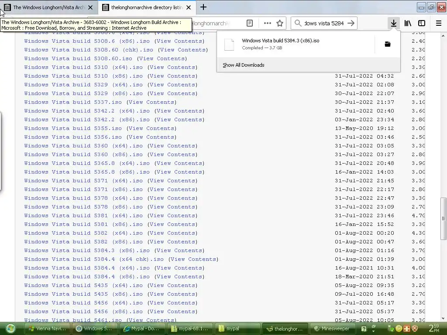Download Windows Vista build 5378 (x86).iso
447x335 pixels.
[83, 207]
